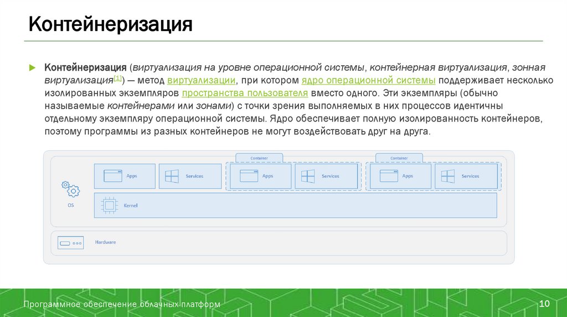The width and height of the screenshot is (567, 317).
Task: Click the 'Kernel' label
Action: (x=131, y=205)
